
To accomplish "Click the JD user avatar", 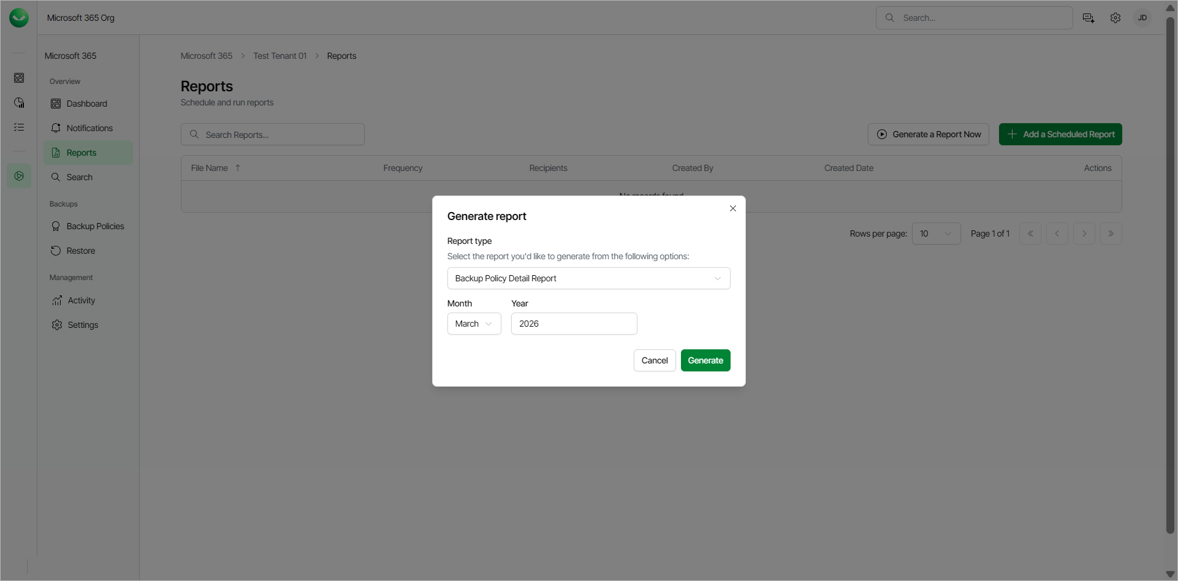I will click(x=1142, y=18).
